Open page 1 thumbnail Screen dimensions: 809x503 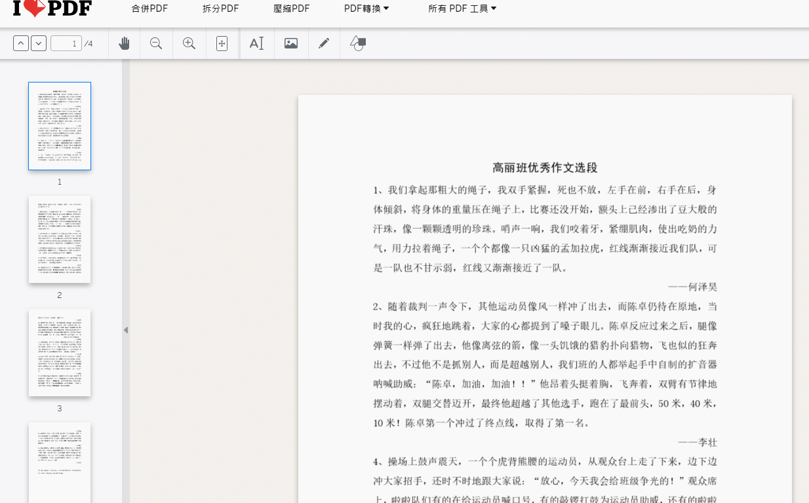[x=60, y=126]
